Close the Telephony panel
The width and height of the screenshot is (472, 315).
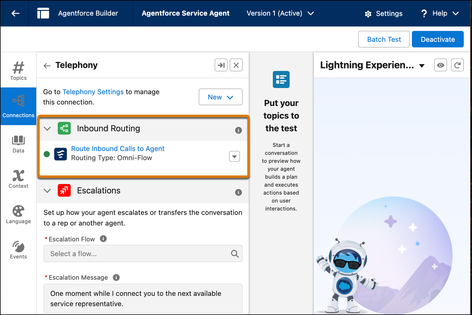(x=236, y=65)
